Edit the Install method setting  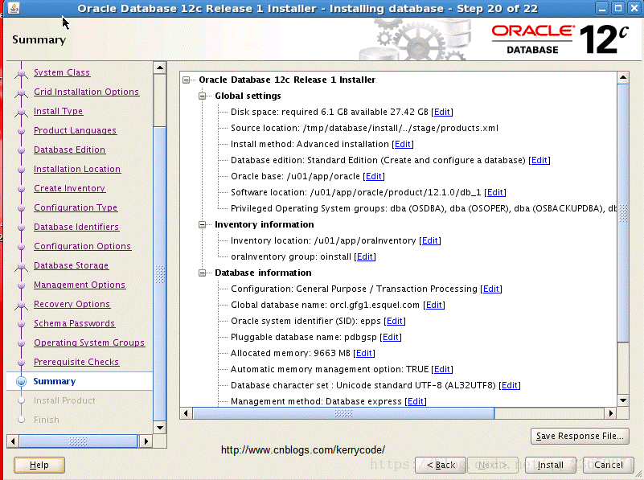coord(403,144)
